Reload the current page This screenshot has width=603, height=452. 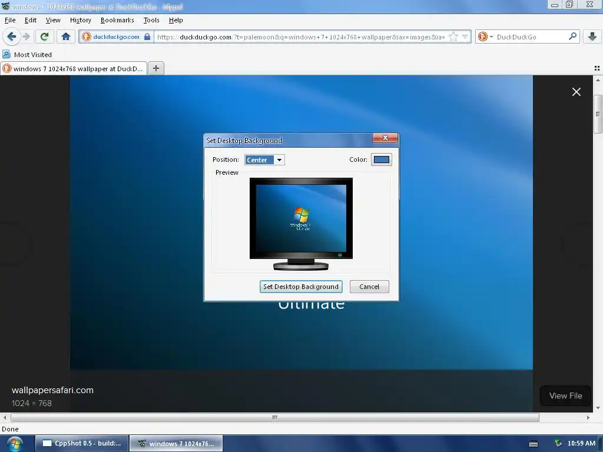point(44,36)
